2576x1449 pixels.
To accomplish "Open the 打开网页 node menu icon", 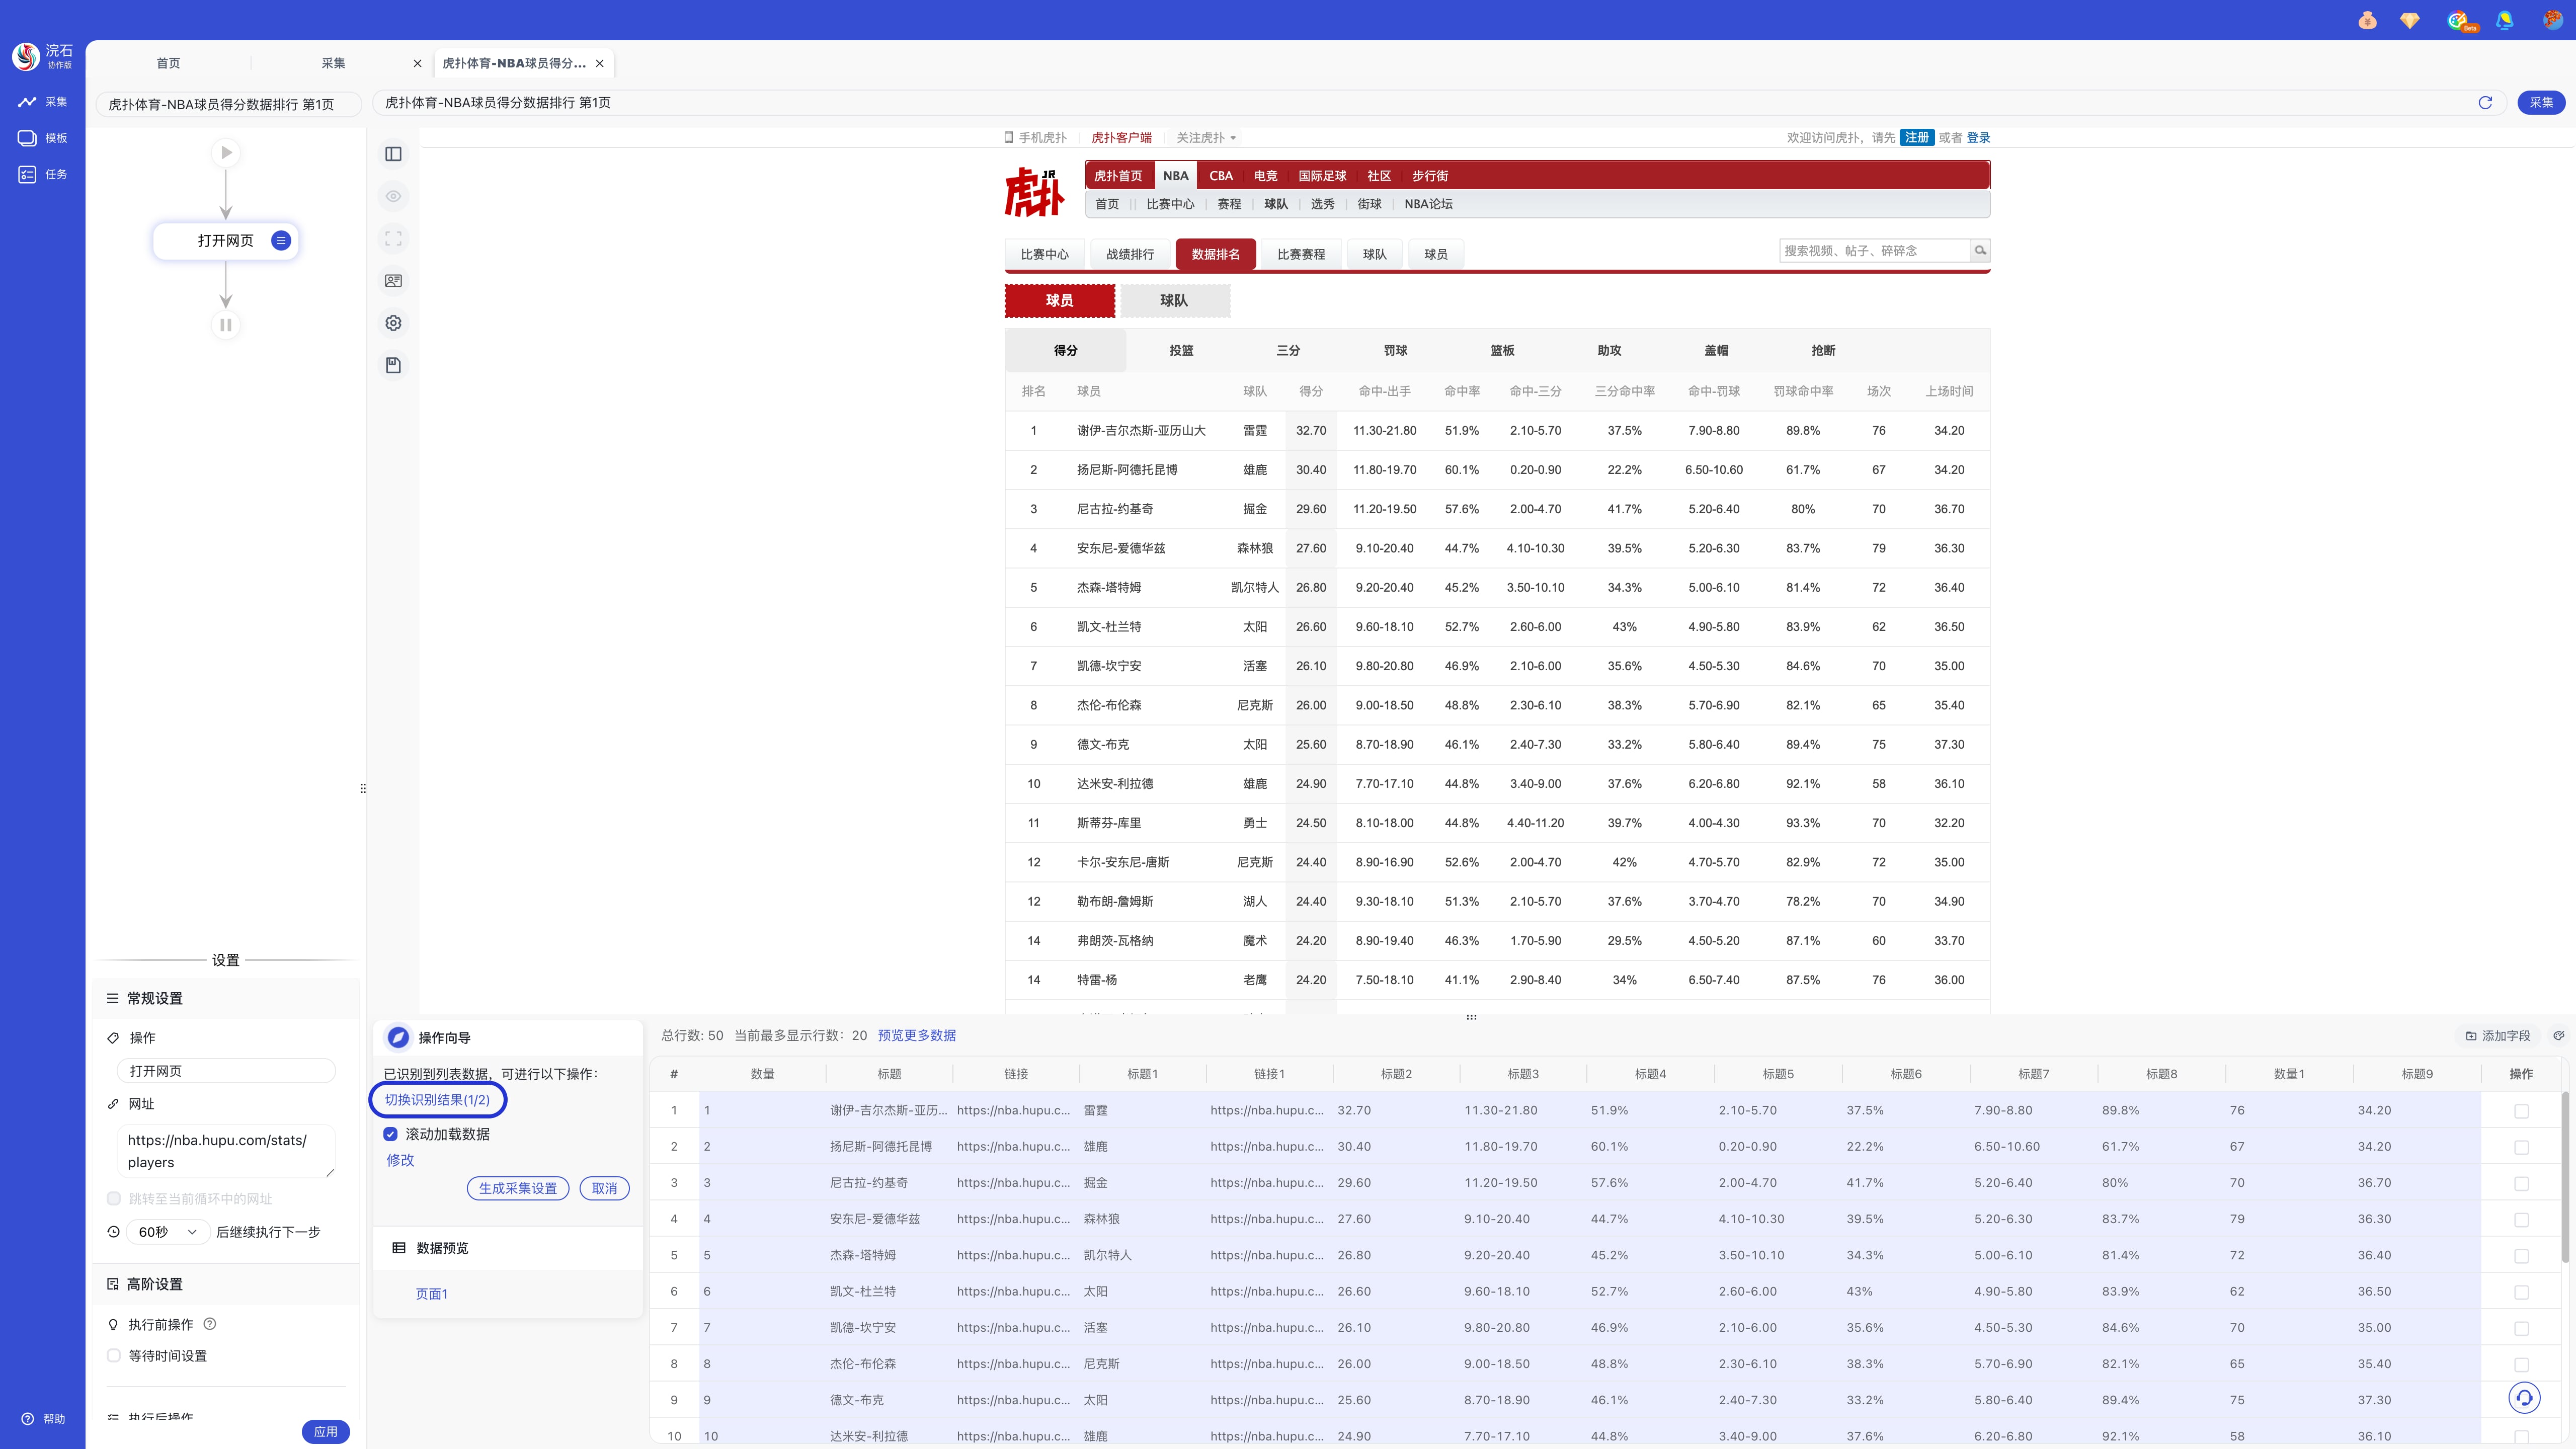I will pos(281,240).
